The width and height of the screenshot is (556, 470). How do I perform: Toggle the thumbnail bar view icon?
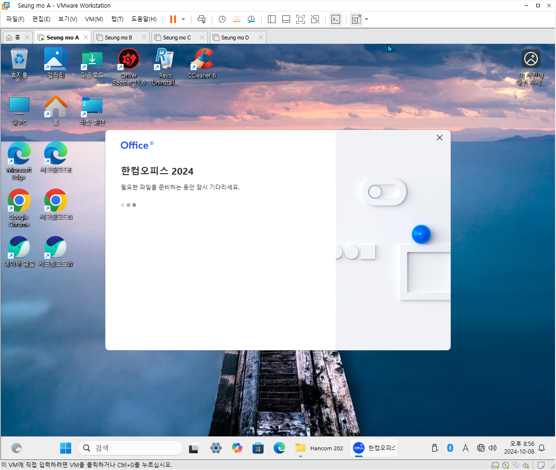tap(286, 19)
